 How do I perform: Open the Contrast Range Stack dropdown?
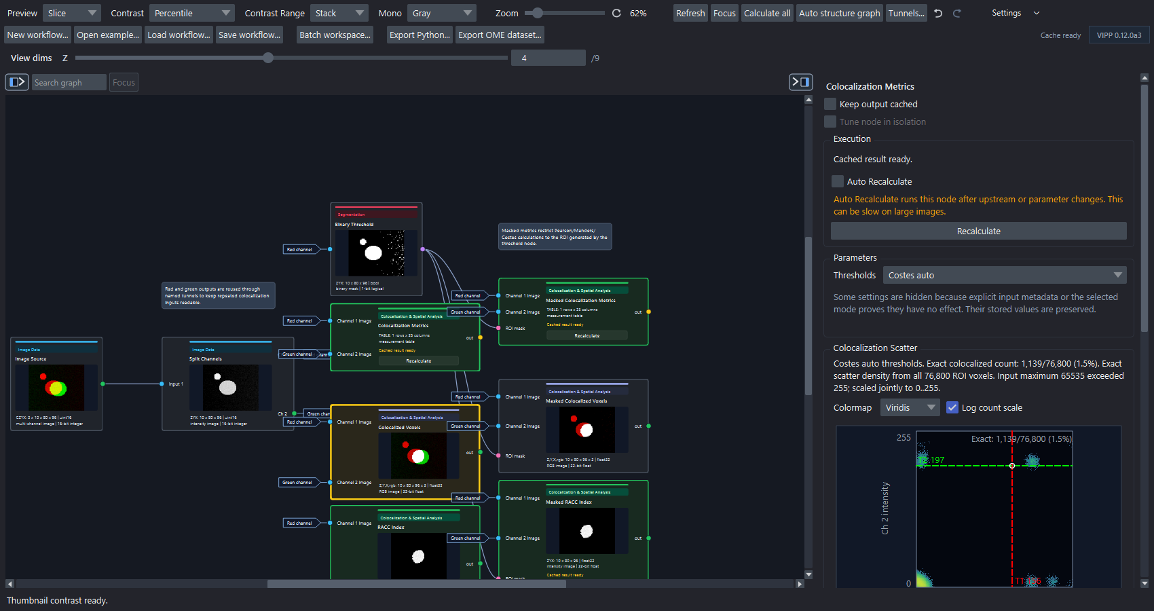click(339, 13)
